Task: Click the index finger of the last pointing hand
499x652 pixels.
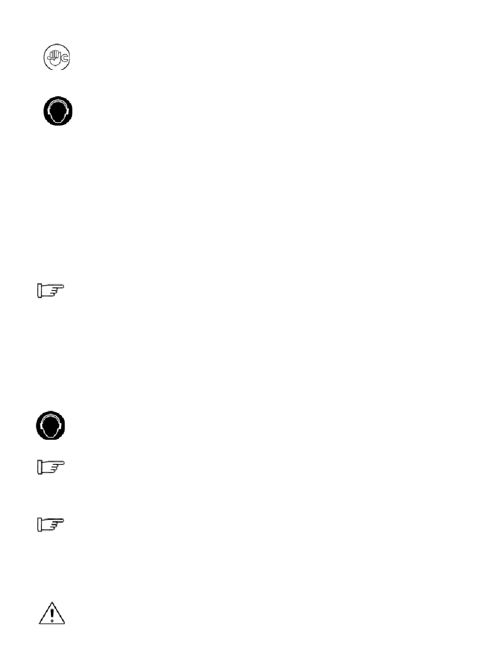Action: click(x=57, y=521)
